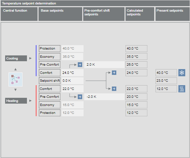Click the snowflake cooling icon
This screenshot has width=190, height=158.
point(181,73)
